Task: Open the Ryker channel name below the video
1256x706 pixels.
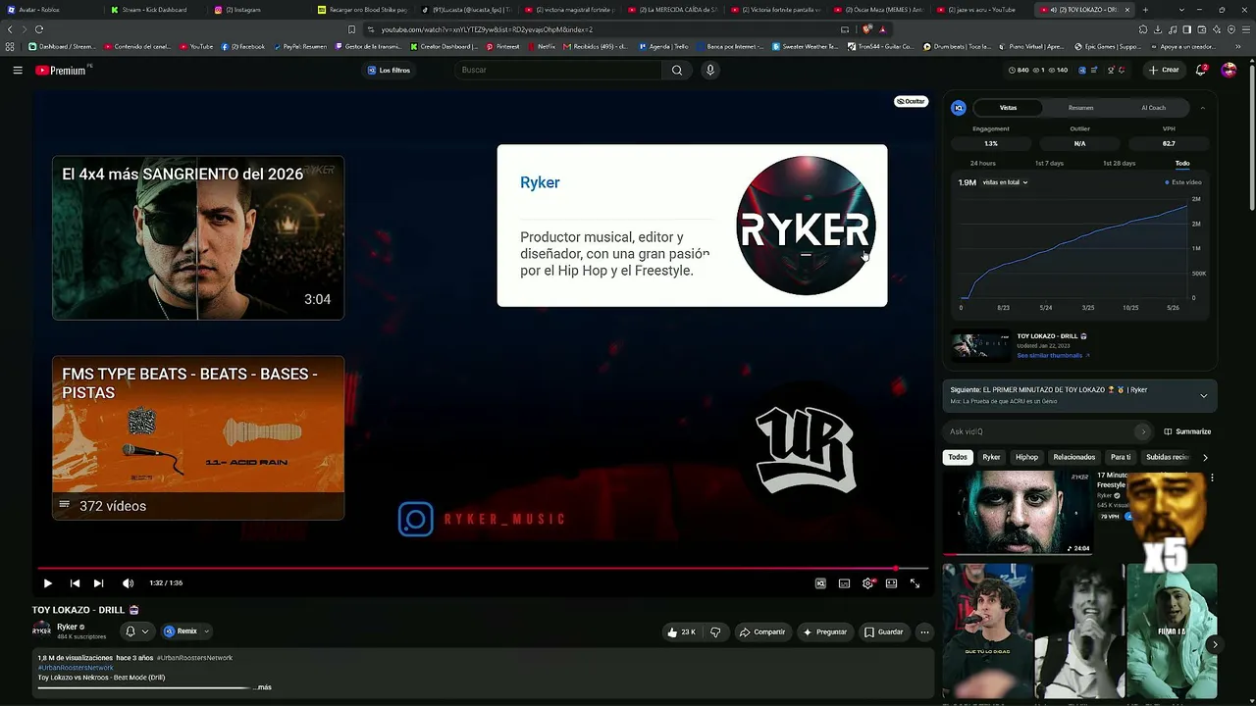Action: [x=67, y=627]
